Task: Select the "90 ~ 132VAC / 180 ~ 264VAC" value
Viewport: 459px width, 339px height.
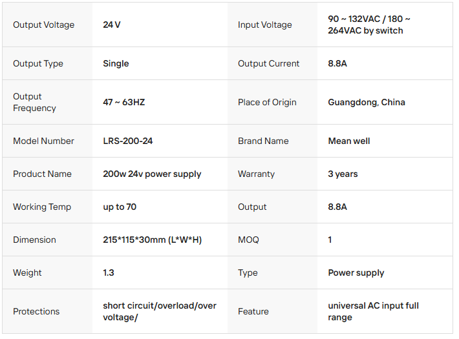Action: tap(369, 25)
